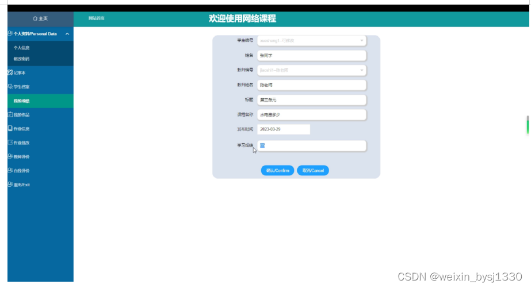Click the 教师编号 field label
Screen dimensions: 531x288
coord(245,70)
